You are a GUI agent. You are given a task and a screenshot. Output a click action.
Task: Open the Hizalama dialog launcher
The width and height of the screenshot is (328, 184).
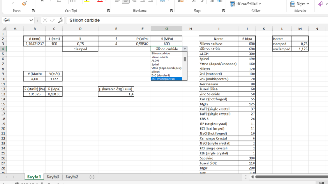[x=172, y=11]
